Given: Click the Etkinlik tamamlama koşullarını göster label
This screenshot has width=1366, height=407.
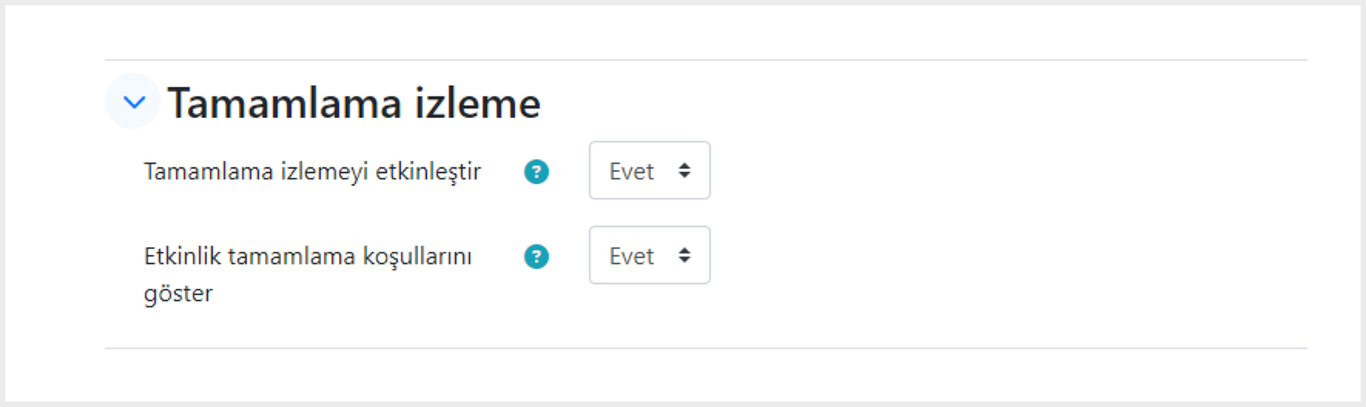Looking at the screenshot, I should click(308, 275).
